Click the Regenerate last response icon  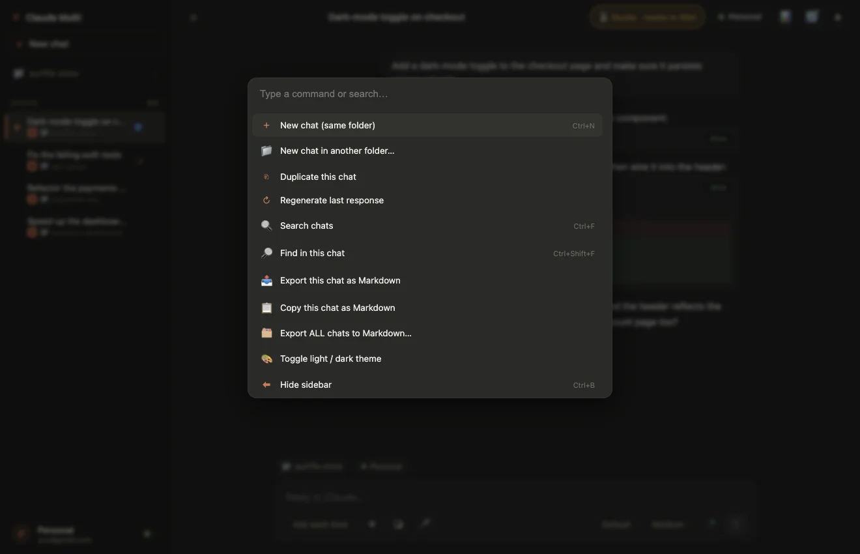pyautogui.click(x=266, y=200)
